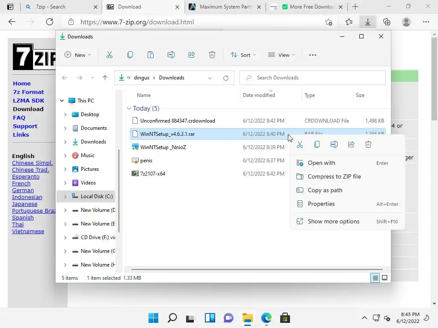Click the Rename icon in Explorer toolbar
Image resolution: width=438 pixels, height=328 pixels.
[171, 55]
